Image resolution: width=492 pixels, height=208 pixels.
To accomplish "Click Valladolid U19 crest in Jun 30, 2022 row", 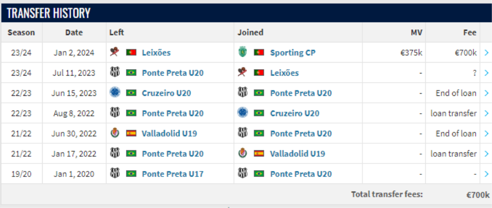I will click(x=115, y=133).
